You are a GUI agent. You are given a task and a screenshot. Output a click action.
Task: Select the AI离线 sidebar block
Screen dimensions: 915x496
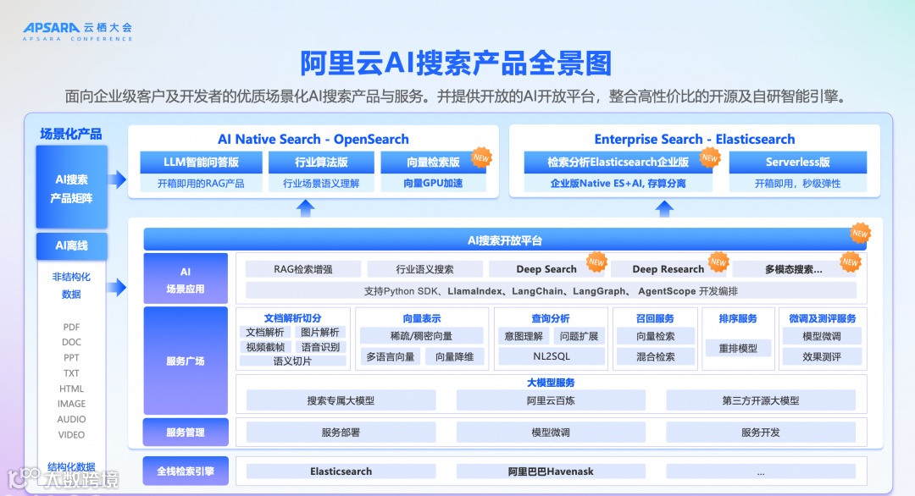click(71, 245)
